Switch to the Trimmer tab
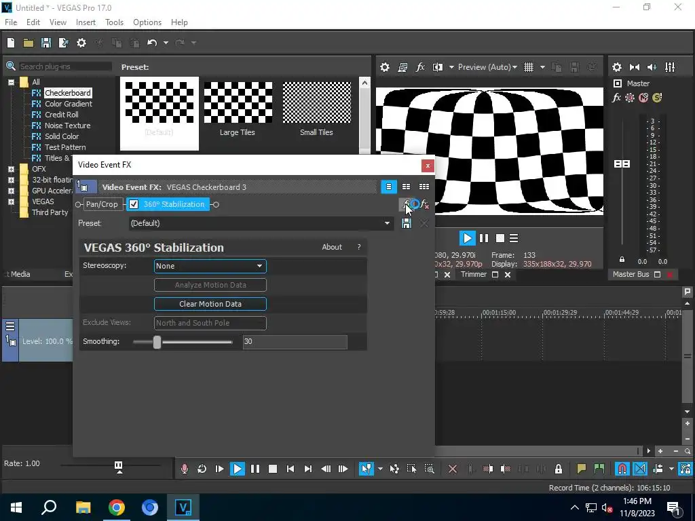The image size is (695, 521). [473, 274]
